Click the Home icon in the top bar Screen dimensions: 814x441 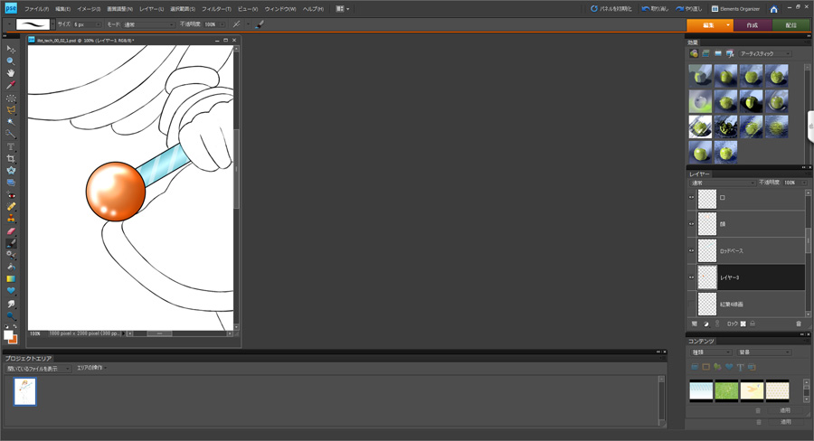coord(773,9)
